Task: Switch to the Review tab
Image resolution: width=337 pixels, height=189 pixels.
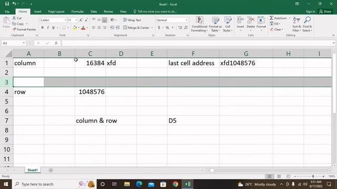Action: 108,12
